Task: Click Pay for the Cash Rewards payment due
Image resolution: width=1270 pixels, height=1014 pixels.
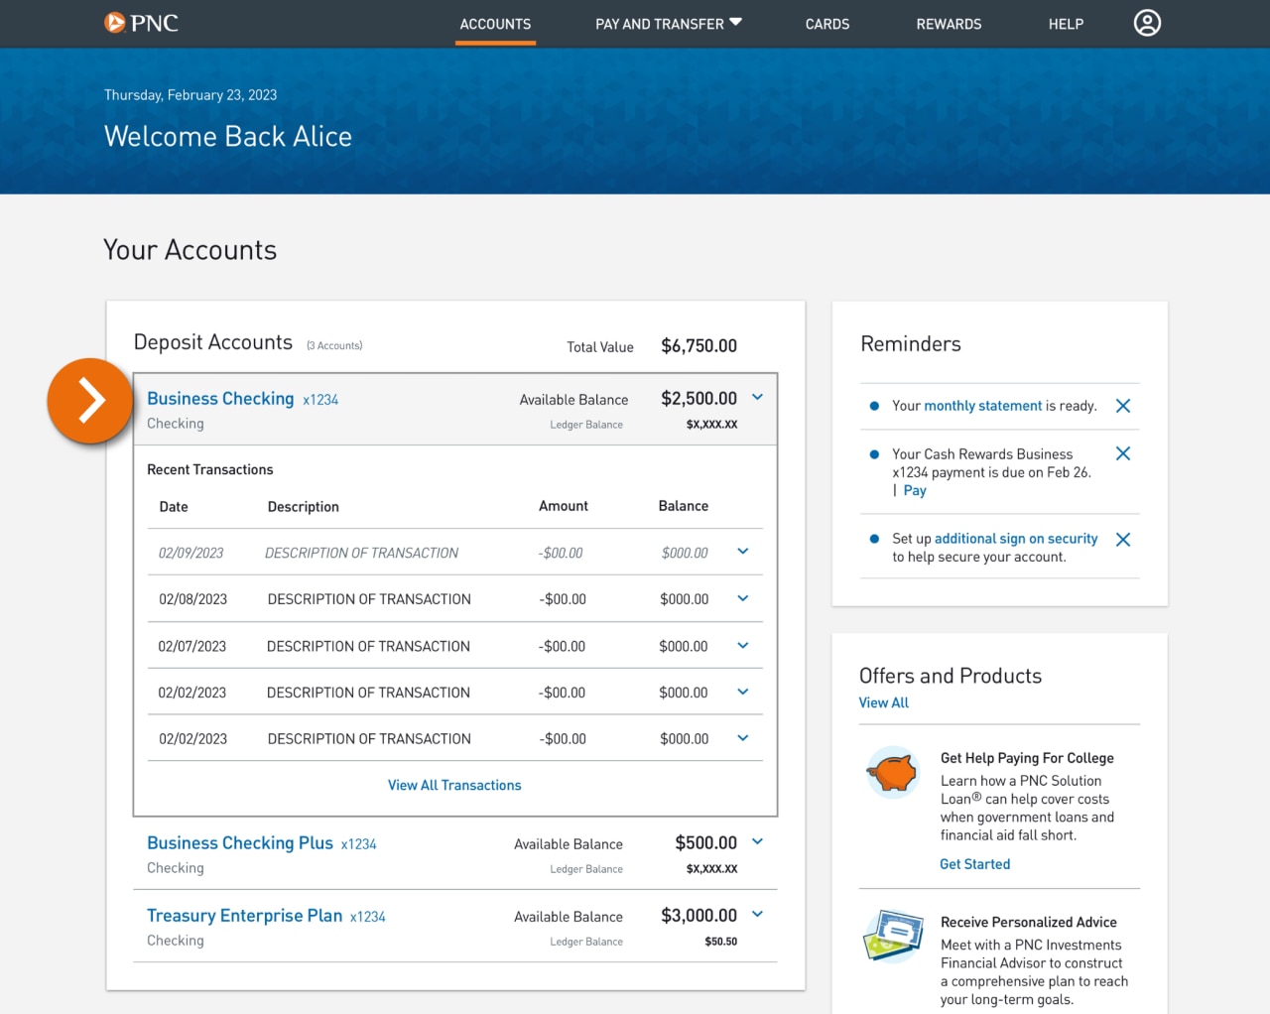Action: click(914, 489)
